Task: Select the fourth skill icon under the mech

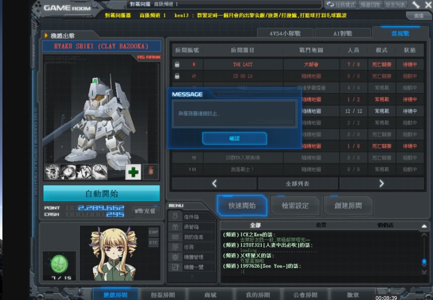Action: (x=99, y=172)
